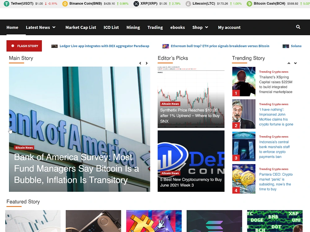This screenshot has width=310, height=232.
Task: Click the Latest News menu label
Action: [38, 28]
